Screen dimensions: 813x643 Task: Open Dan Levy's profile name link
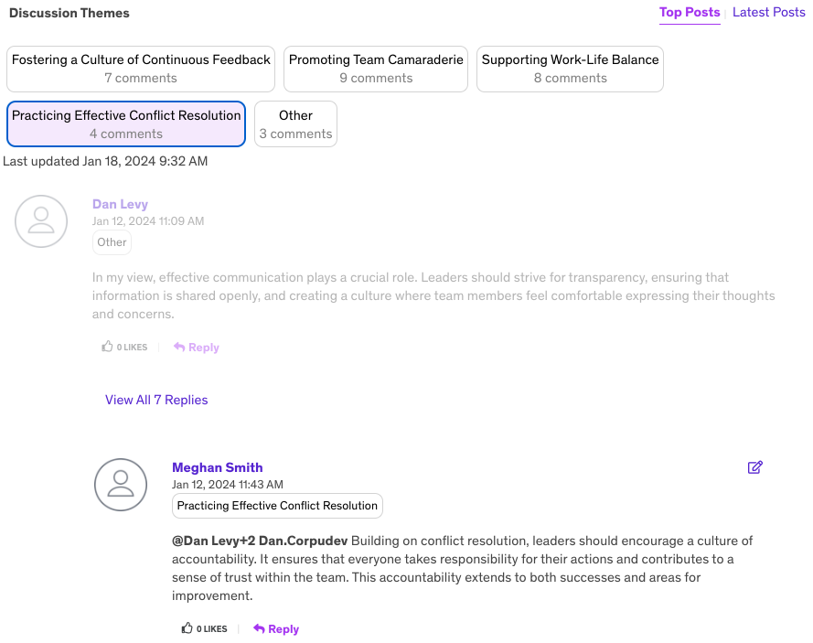click(120, 204)
